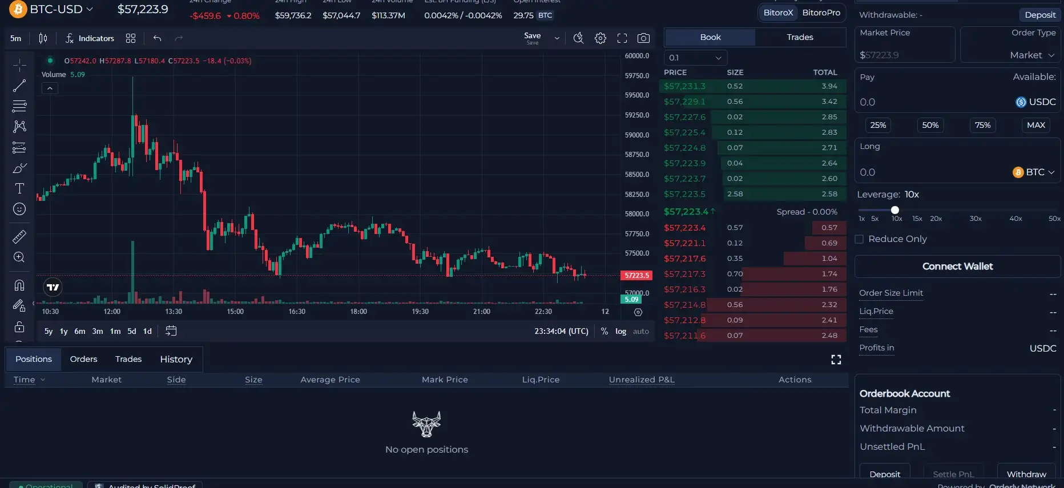
Task: Expand the Market order type dropdown
Action: (1031, 55)
